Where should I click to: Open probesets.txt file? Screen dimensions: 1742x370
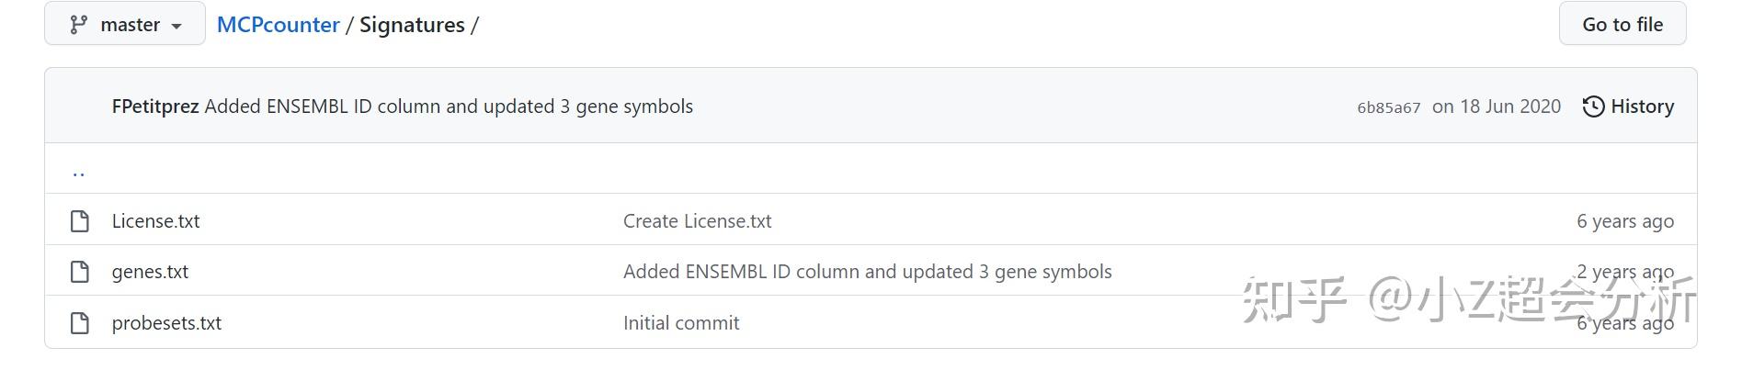(x=166, y=323)
